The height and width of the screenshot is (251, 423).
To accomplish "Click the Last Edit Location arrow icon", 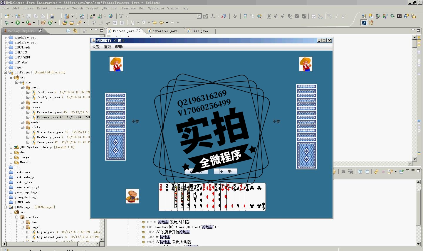I will (155, 23).
